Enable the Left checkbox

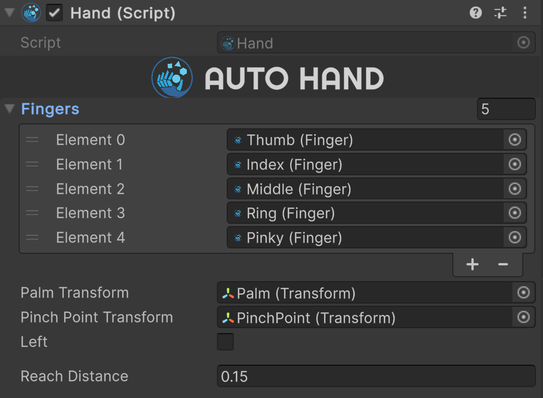tap(226, 342)
